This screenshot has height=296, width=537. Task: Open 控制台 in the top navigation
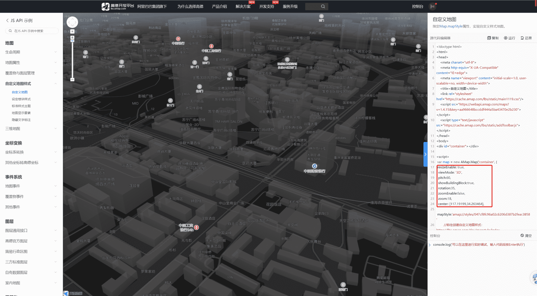tap(417, 6)
